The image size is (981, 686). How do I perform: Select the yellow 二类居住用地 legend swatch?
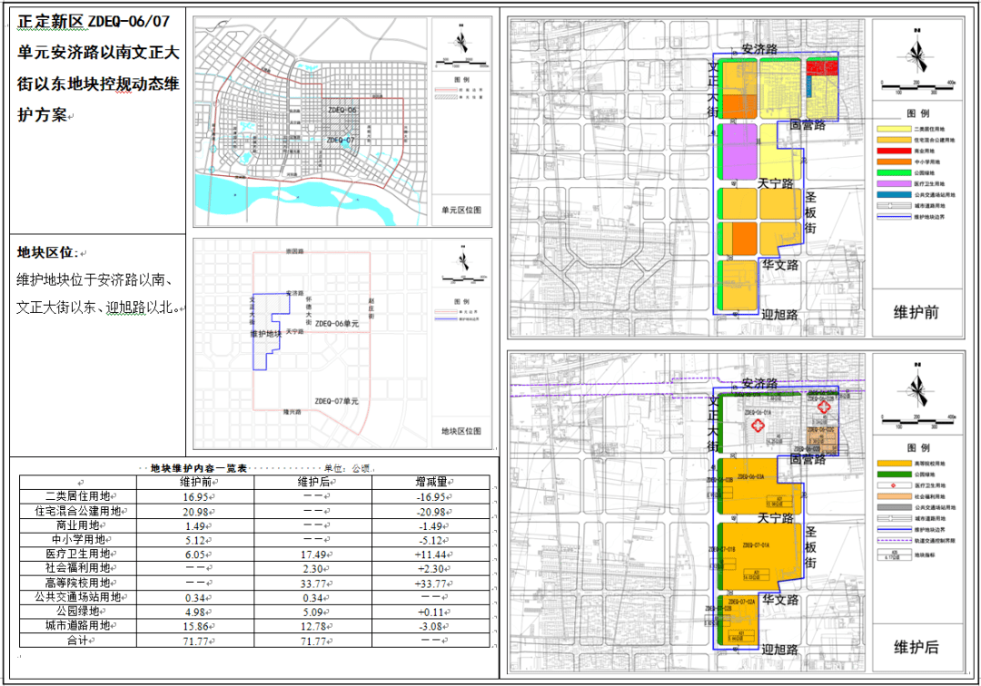point(896,128)
